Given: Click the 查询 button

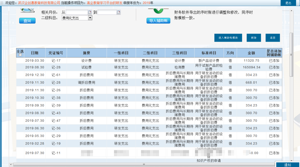Looking at the screenshot, I should pos(27,21).
